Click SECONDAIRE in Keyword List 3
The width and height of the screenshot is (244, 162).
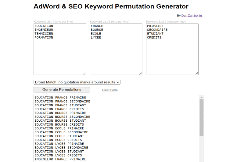click(x=157, y=30)
